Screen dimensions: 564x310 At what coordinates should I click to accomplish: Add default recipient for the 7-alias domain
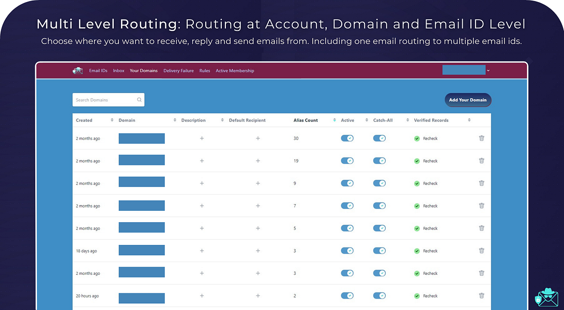pyautogui.click(x=258, y=206)
